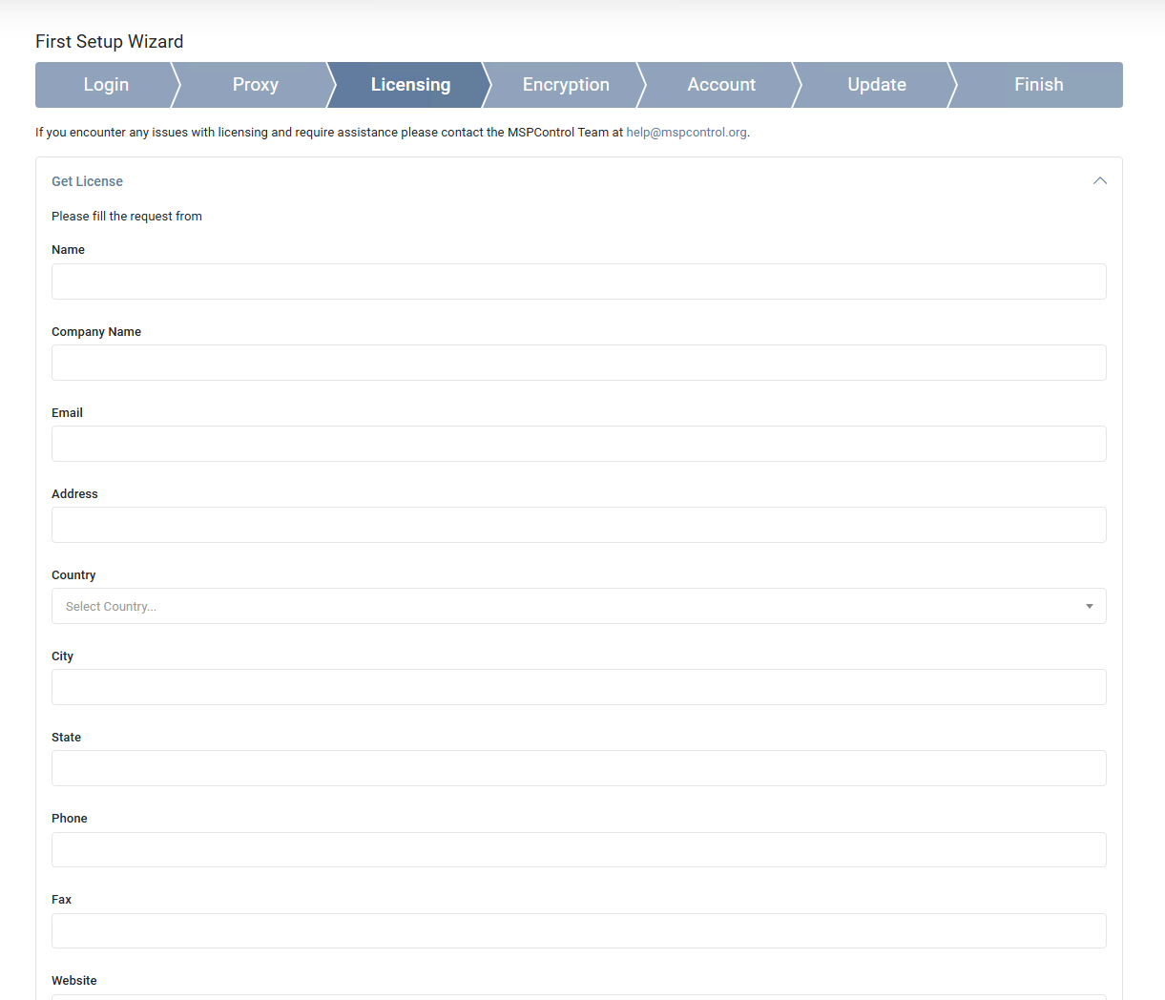Focus the Phone input field
The height and width of the screenshot is (1000, 1165).
click(579, 849)
